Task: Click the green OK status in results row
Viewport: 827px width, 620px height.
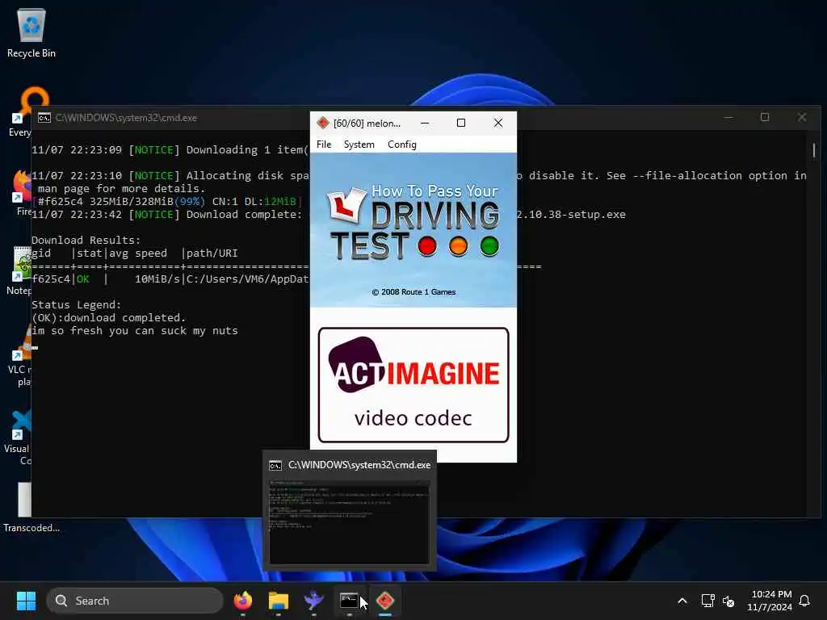Action: 83,279
